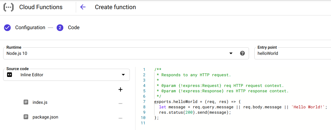
Task: Open the Source code Inline Editor dropdown
Action: pyautogui.click(x=67, y=75)
